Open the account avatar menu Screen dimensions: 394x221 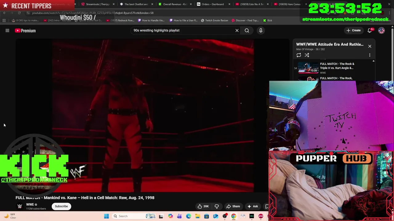[x=381, y=30]
